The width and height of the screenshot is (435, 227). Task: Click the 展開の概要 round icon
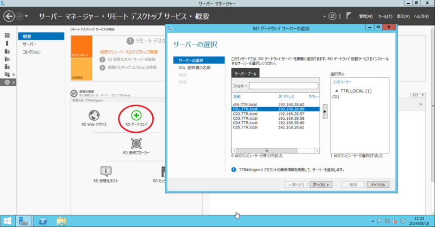[x=74, y=93]
